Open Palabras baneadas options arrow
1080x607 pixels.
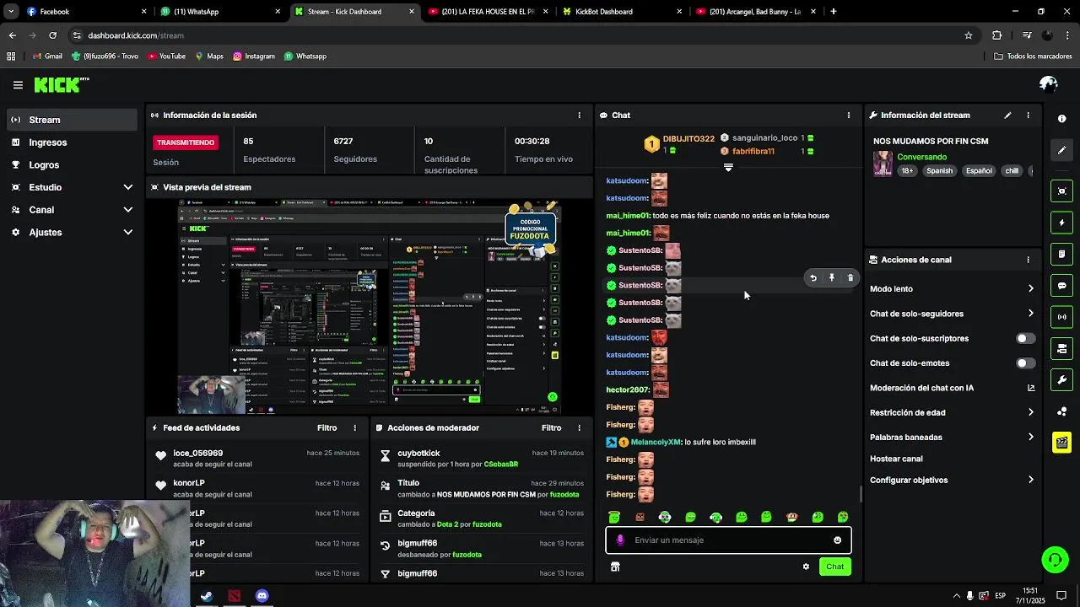tap(1030, 437)
